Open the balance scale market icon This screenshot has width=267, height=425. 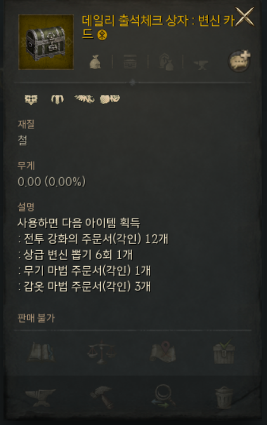pos(101,352)
